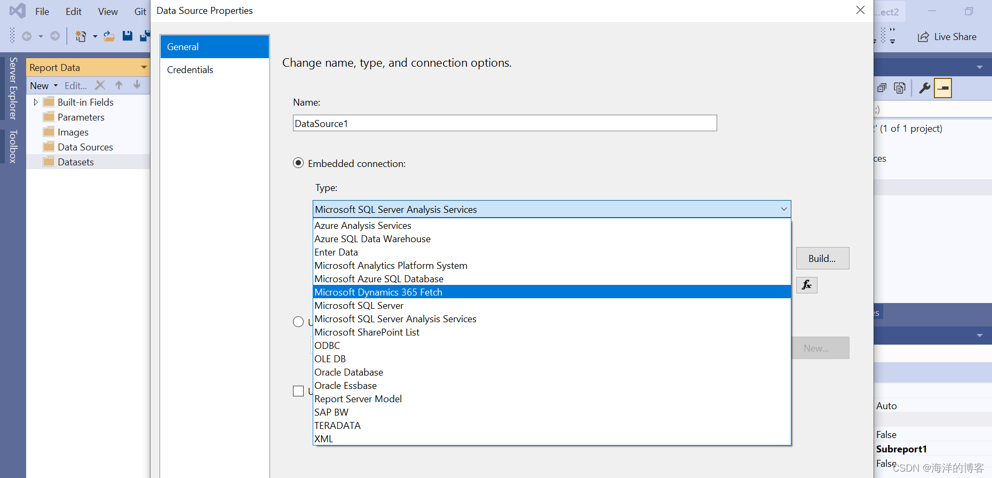Open the navigate backward history dropdown
The height and width of the screenshot is (478, 992).
(41, 36)
